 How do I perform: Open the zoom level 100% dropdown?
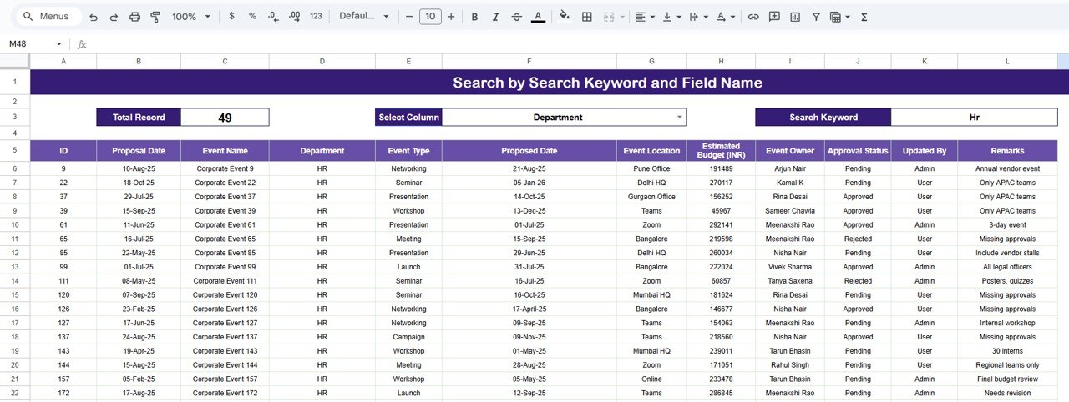tap(190, 17)
